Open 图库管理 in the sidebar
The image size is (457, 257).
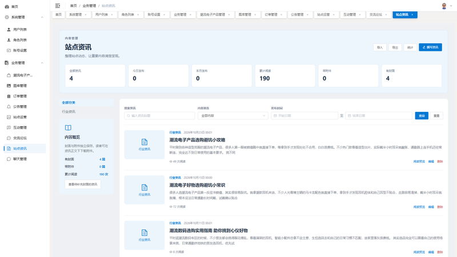coord(20,86)
